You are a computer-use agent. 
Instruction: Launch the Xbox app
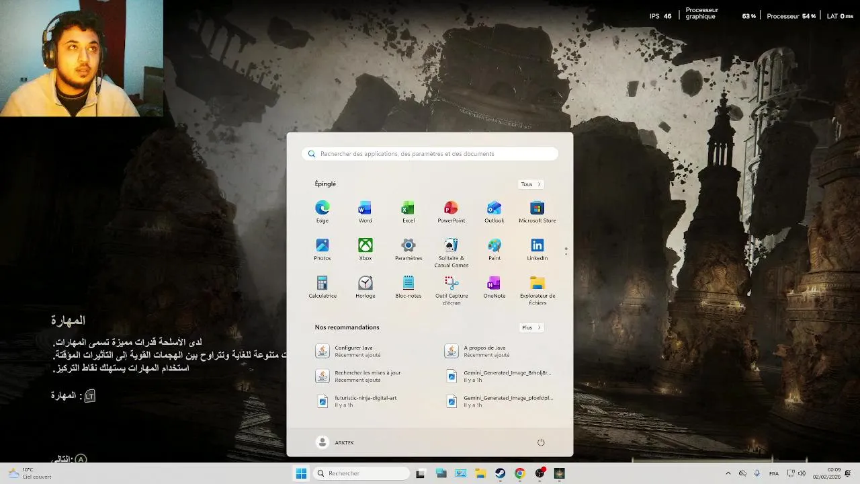365,249
